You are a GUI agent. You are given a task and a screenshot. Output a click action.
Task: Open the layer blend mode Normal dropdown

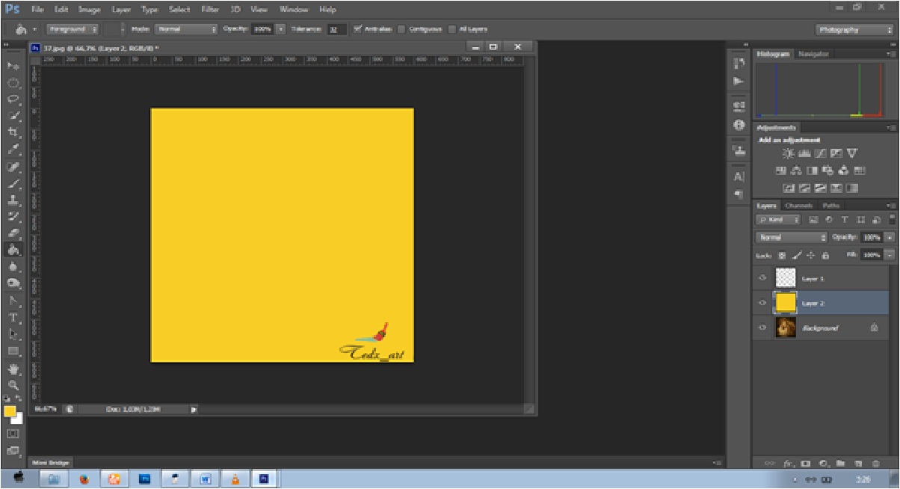point(792,237)
